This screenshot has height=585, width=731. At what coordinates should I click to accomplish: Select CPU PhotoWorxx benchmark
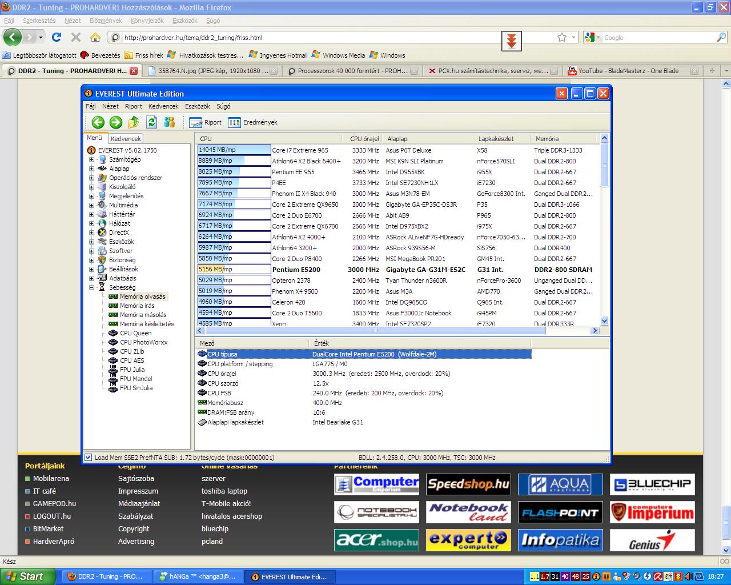(x=144, y=342)
